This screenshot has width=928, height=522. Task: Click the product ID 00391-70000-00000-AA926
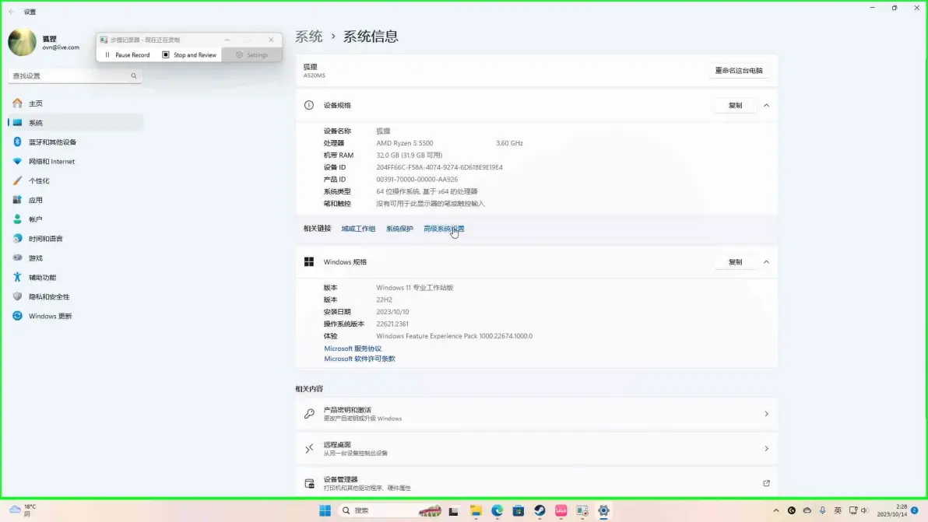417,180
